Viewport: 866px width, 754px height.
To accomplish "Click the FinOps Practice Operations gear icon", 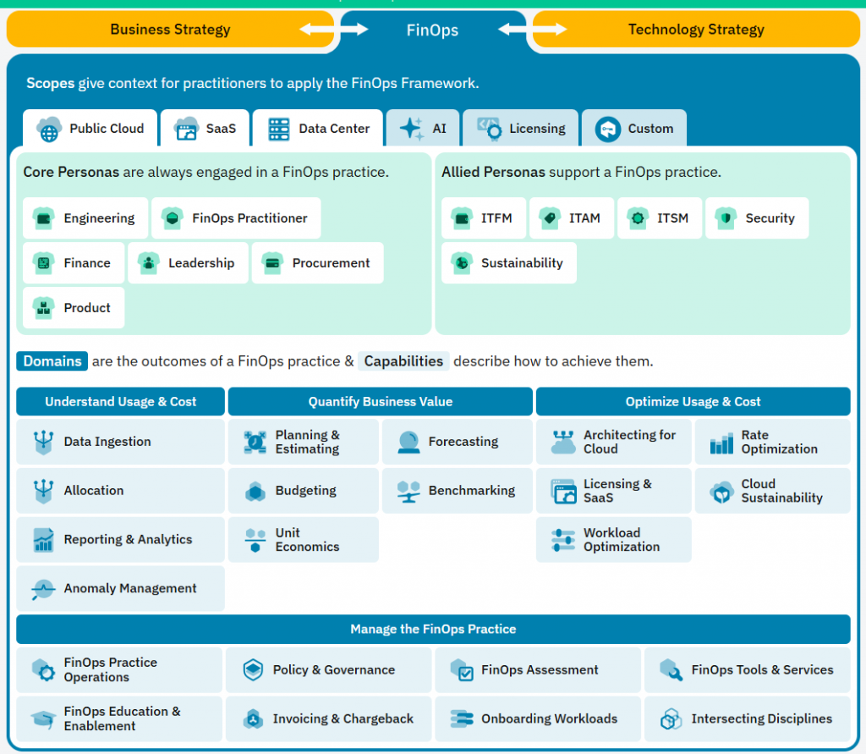I will [x=44, y=670].
